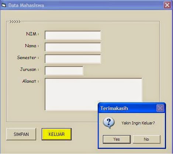Click the SIMPAN button
This screenshot has height=154, width=173.
point(21,134)
